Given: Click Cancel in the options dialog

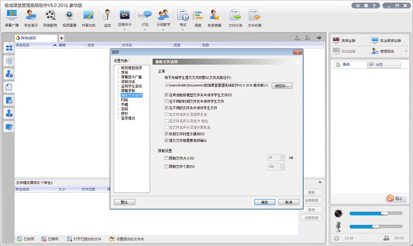Looking at the screenshot, I should [289, 202].
